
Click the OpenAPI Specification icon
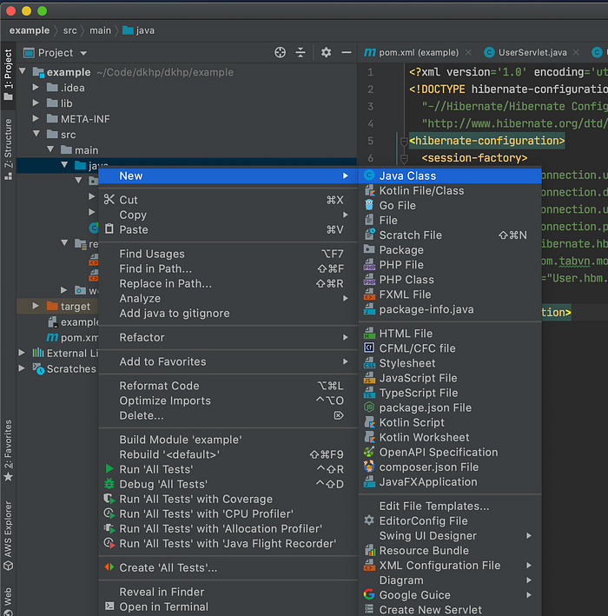(x=369, y=452)
